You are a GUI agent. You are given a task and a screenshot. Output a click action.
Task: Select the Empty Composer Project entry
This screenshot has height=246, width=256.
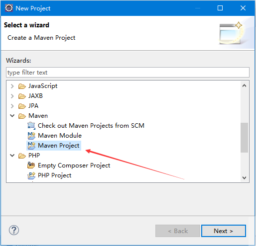[x=74, y=165]
